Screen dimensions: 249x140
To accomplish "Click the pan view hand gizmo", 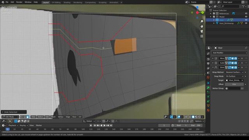I will coord(202,26).
